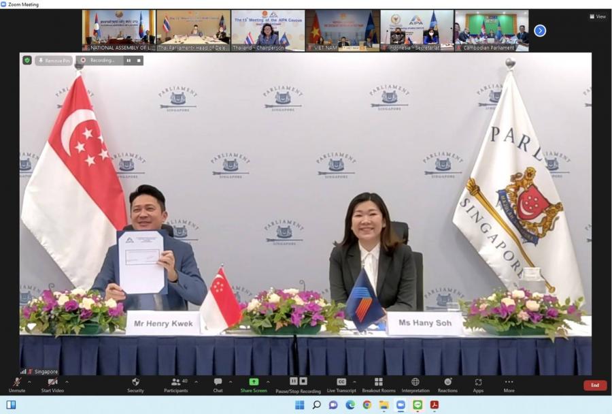Open the Security shield options

[135, 385]
